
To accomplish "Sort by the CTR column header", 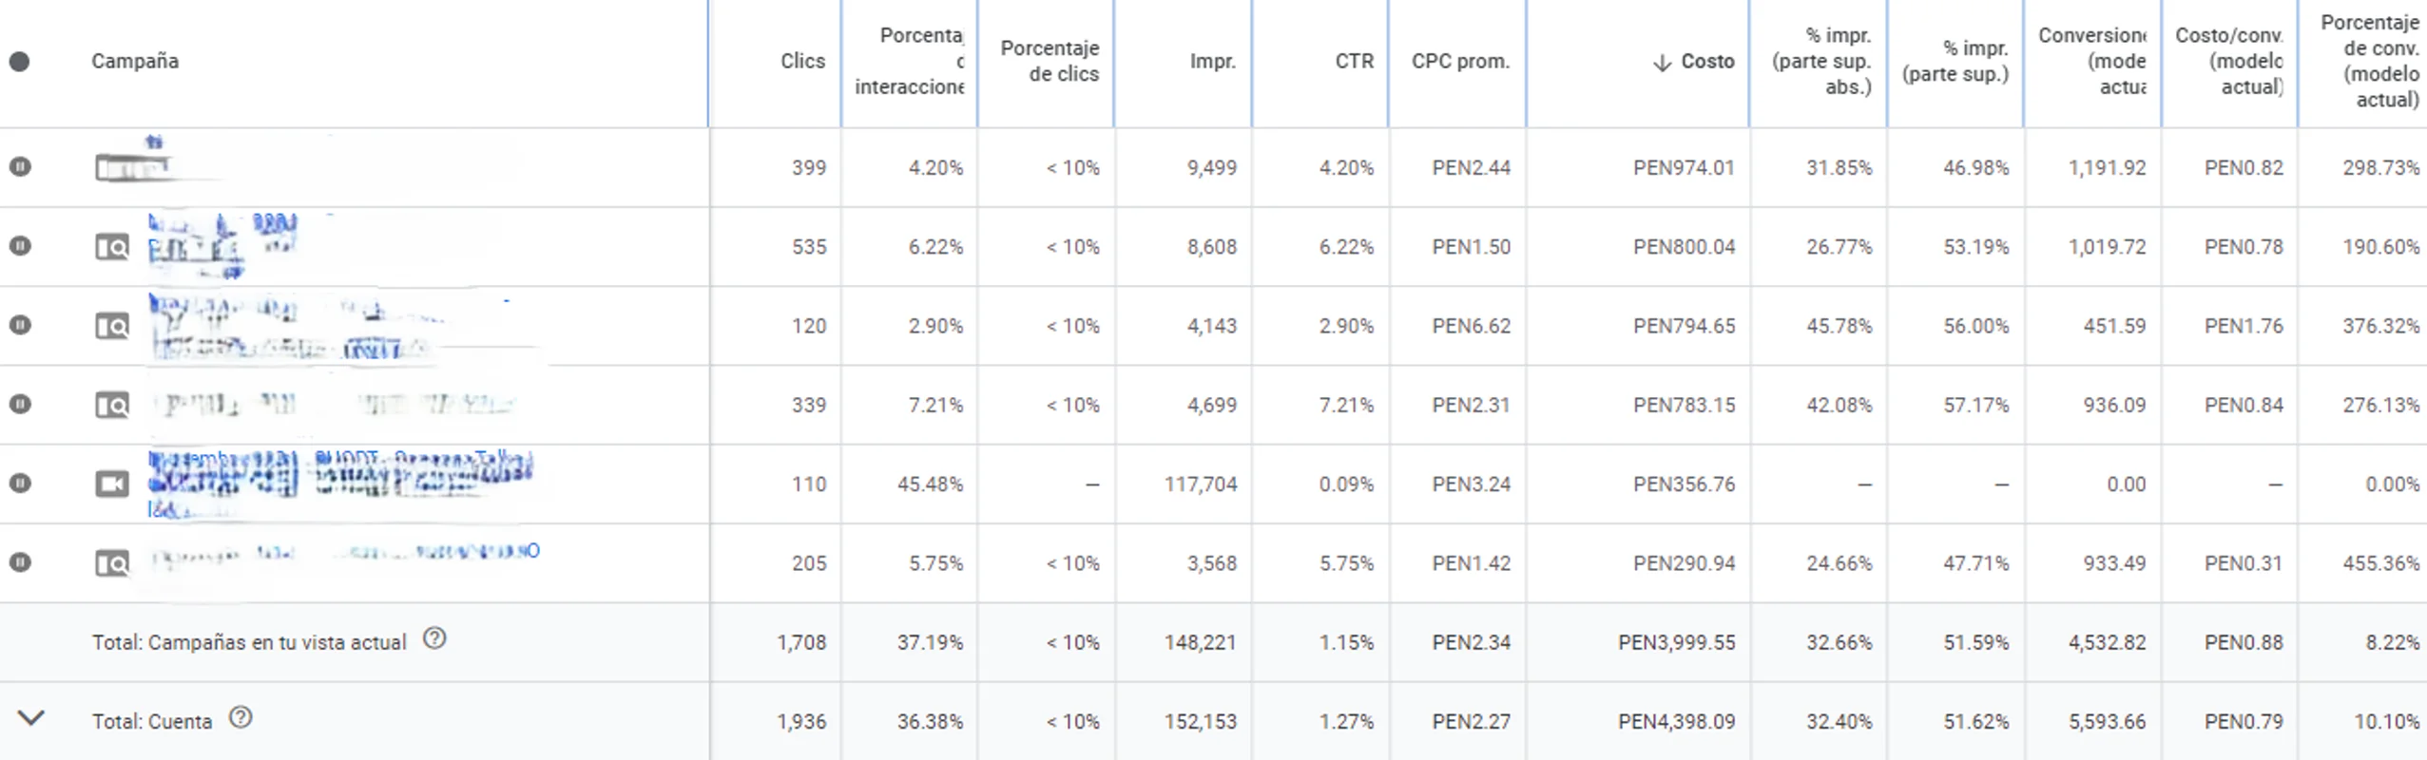I will click(x=1354, y=61).
